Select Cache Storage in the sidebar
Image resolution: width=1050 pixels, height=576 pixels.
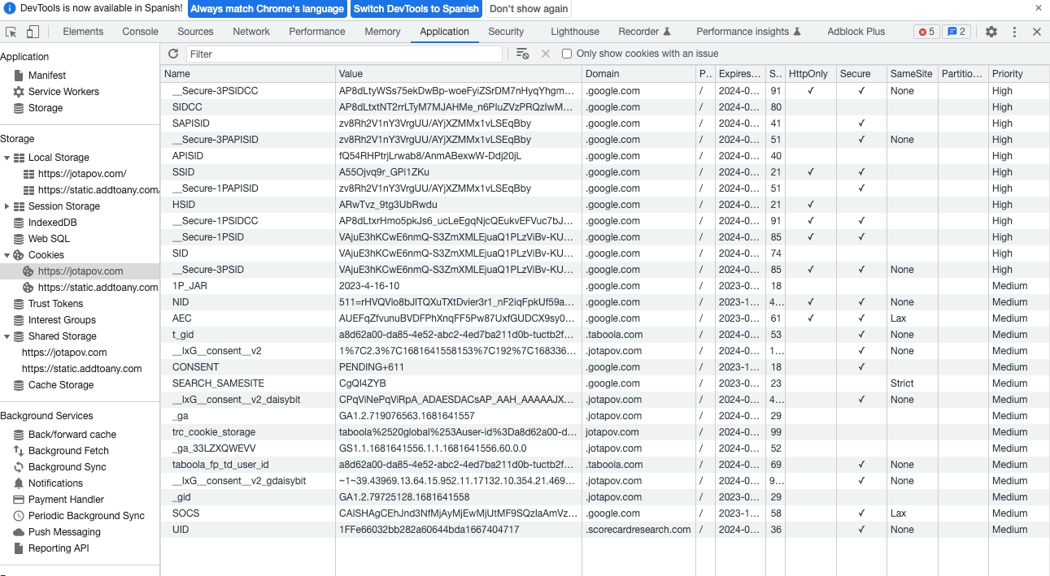(x=61, y=385)
